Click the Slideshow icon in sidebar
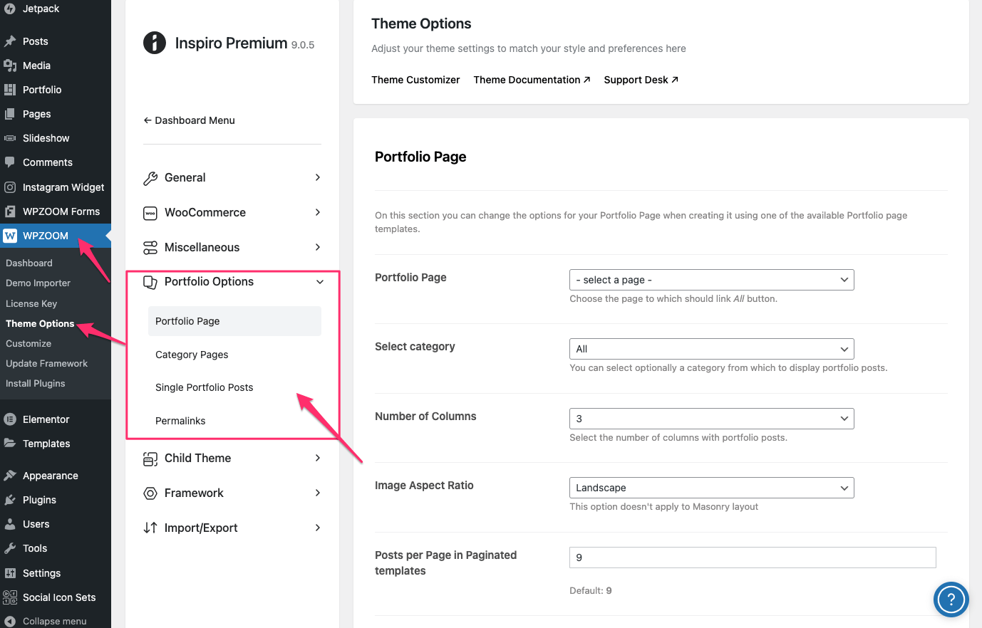 [x=10, y=138]
